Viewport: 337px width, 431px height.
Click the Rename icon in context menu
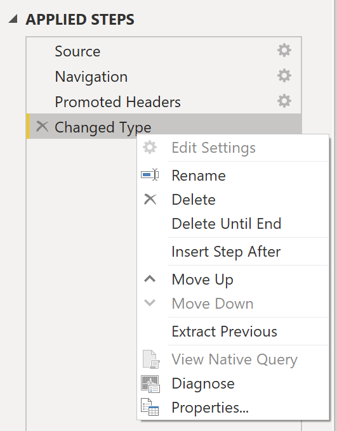150,175
